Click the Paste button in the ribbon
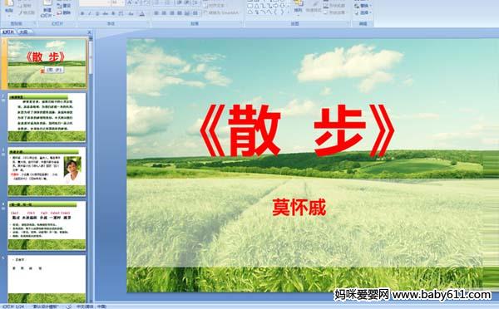499x309 pixels. (x=9, y=7)
